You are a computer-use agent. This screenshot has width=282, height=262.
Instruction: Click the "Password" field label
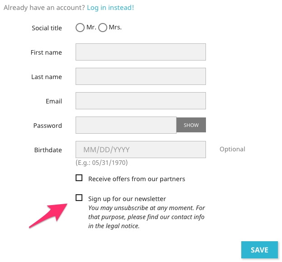pyautogui.click(x=48, y=126)
